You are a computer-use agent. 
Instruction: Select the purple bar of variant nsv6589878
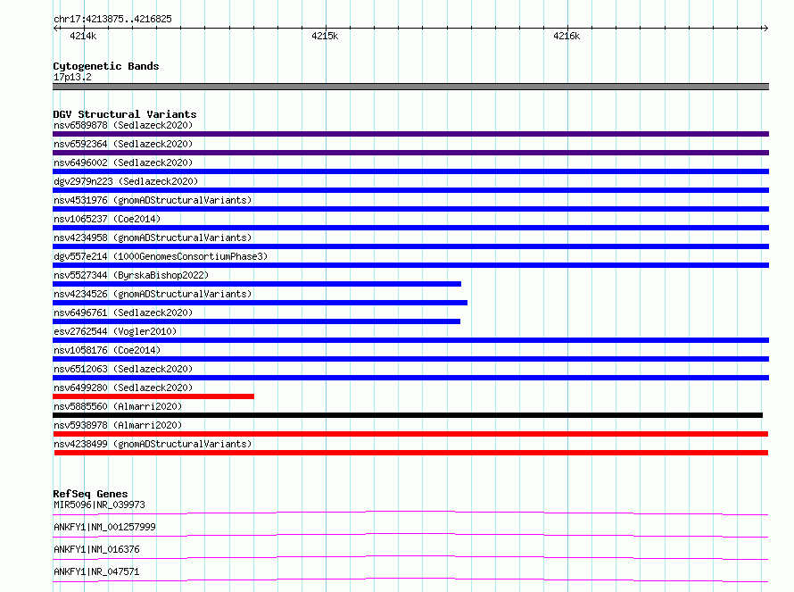pos(410,134)
